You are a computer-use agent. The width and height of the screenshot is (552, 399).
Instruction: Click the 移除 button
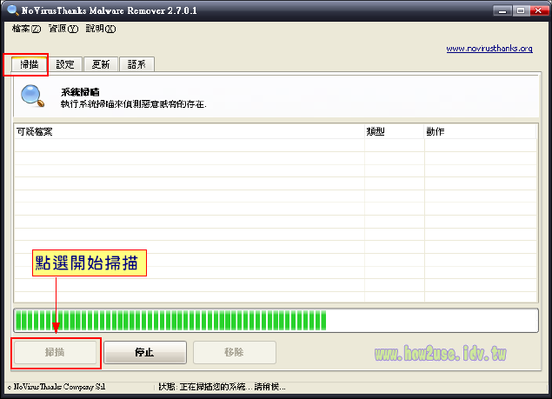(234, 353)
